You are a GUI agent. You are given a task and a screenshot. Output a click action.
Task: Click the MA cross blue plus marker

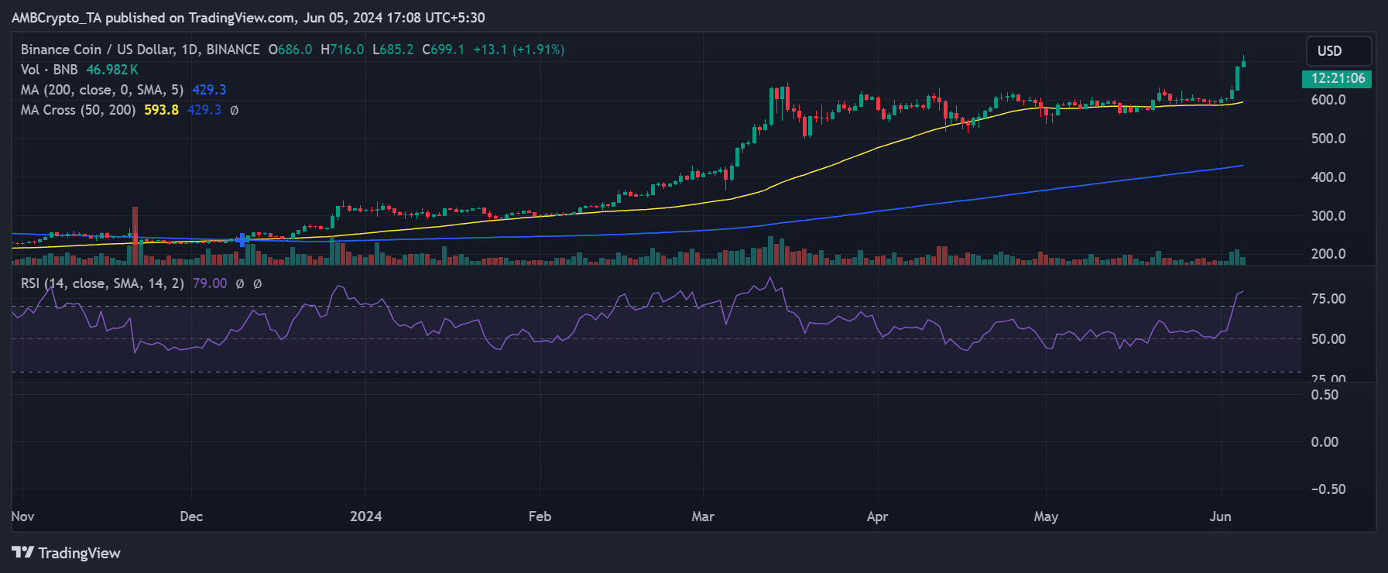(242, 240)
